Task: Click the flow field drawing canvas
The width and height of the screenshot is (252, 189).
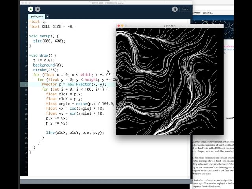Action: 170,82
